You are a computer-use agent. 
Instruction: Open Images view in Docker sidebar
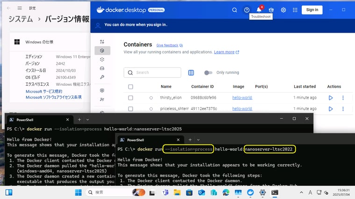point(102,59)
